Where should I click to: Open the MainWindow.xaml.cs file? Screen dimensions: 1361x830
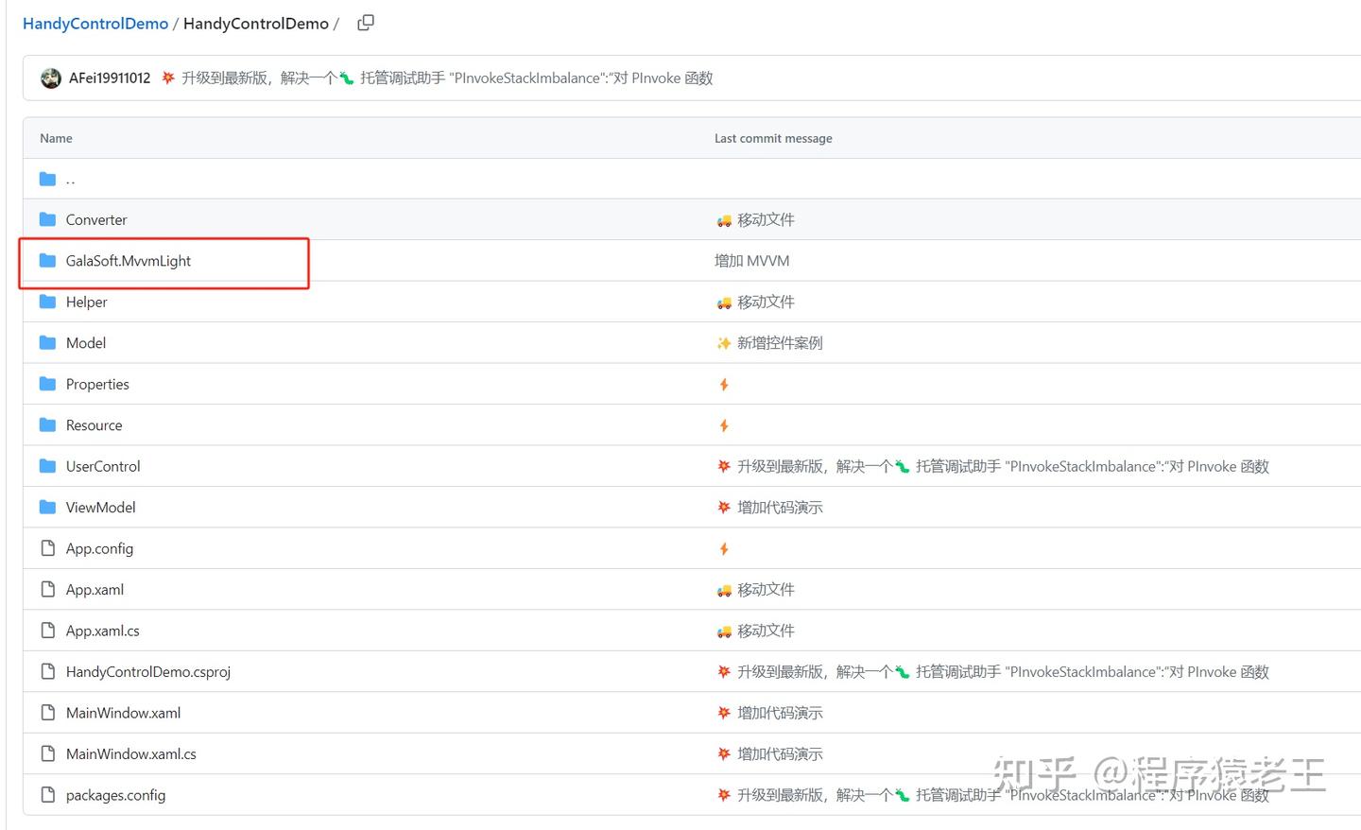tap(131, 753)
